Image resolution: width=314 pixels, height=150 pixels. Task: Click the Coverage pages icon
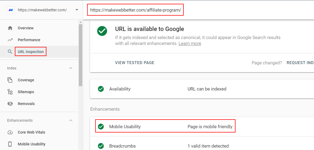[x=10, y=80]
